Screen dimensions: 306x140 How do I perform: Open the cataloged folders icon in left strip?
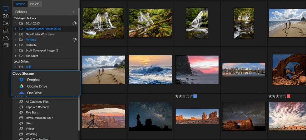pyautogui.click(x=6, y=23)
